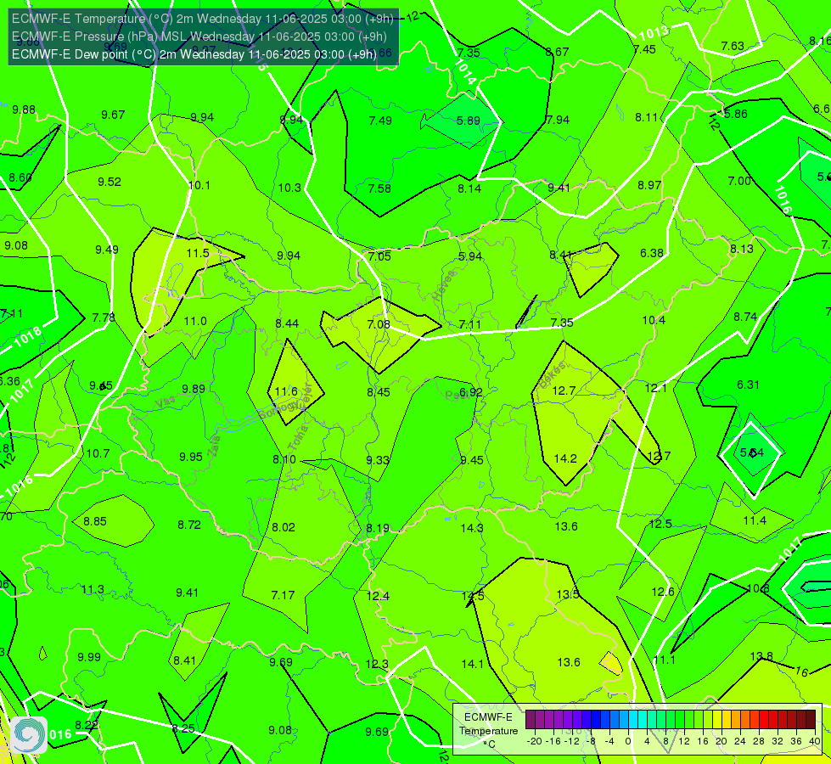Click the 11.5 dew point value
The width and height of the screenshot is (831, 764).
(198, 254)
